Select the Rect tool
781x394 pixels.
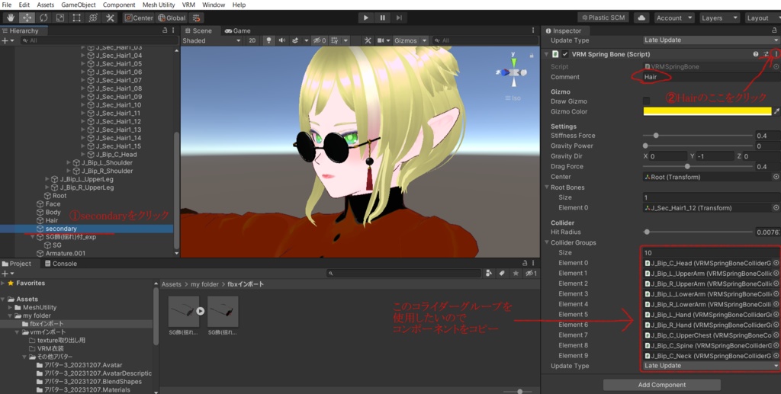click(x=76, y=18)
